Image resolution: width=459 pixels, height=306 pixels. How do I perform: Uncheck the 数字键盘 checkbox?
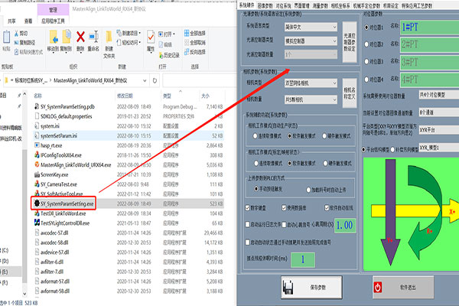pos(246,207)
